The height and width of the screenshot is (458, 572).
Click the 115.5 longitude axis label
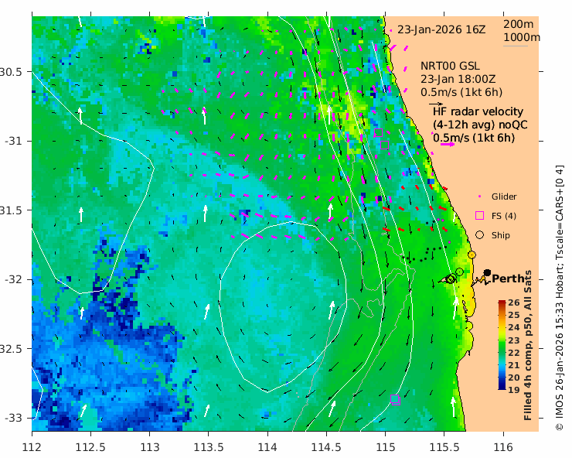[x=444, y=447]
